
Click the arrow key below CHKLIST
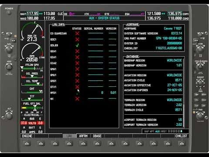point(182,144)
